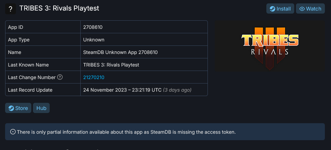Click the Last Known Name value
Image resolution: width=331 pixels, height=150 pixels.
(x=111, y=65)
